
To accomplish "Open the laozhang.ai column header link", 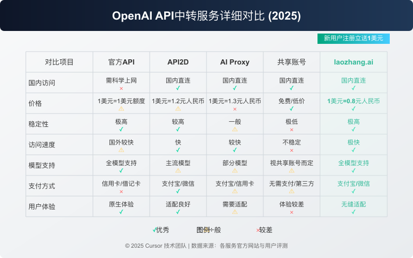I will (x=354, y=62).
